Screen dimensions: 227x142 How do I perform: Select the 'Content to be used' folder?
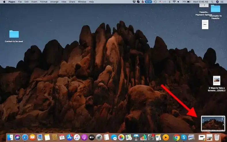coord(14,34)
